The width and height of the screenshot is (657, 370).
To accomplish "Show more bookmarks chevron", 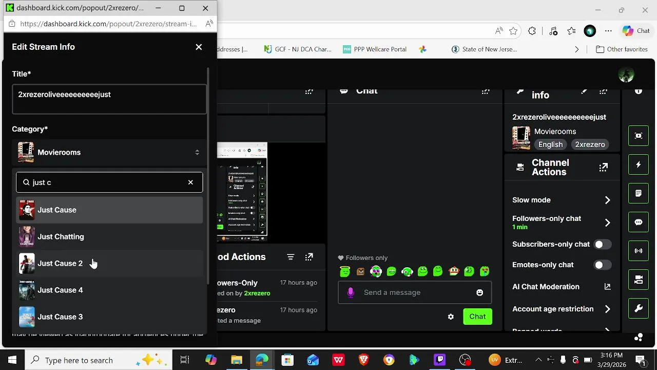I will coord(576,49).
